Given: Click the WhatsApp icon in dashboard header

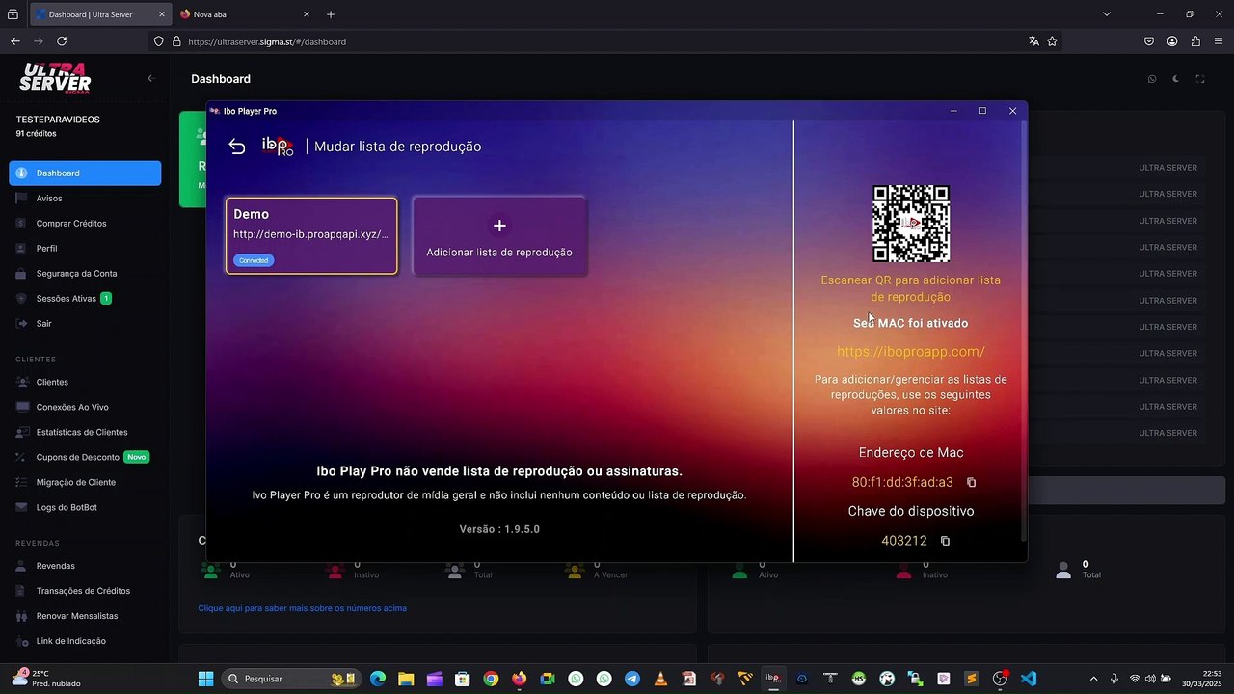Looking at the screenshot, I should point(1152,79).
